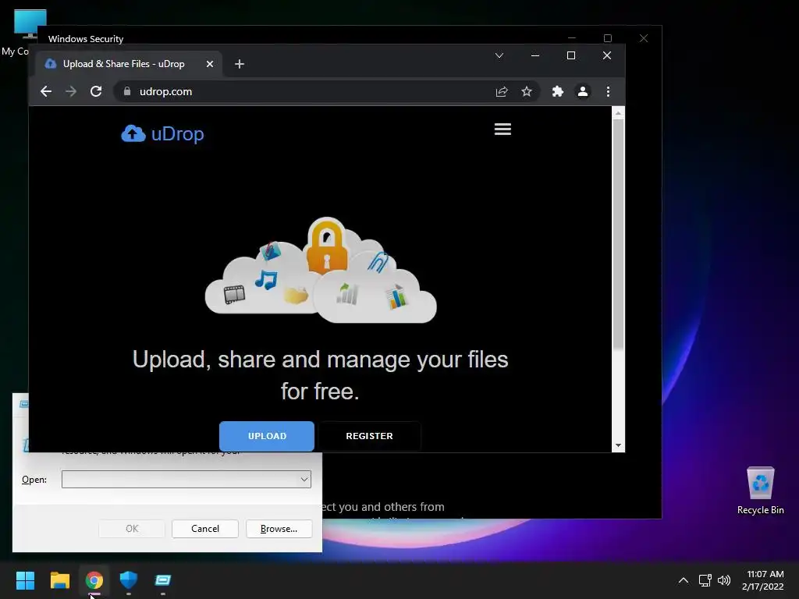Click the scrollbar's down arrow

(x=618, y=445)
